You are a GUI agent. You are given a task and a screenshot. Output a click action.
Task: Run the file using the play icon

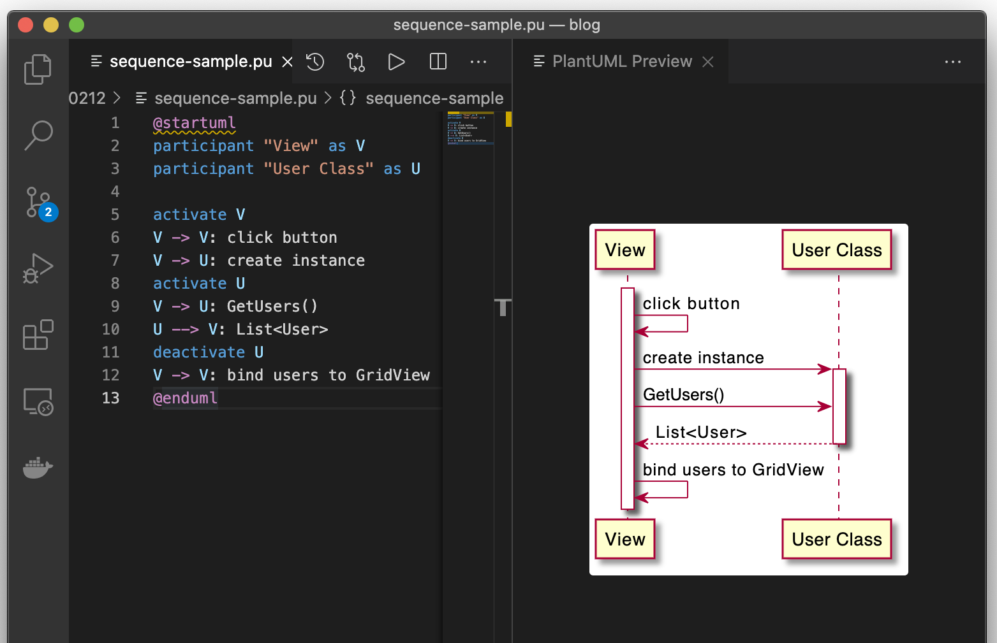coord(397,61)
